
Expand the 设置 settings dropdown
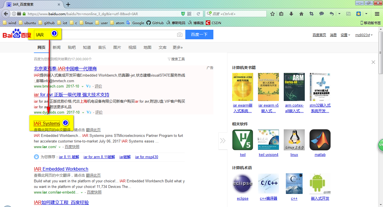point(345,35)
